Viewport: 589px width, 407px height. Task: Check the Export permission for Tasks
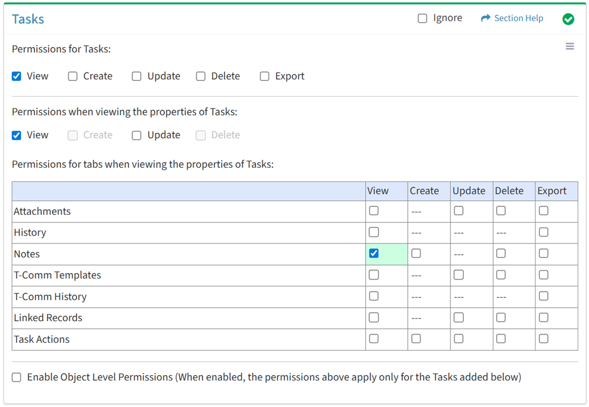point(264,76)
